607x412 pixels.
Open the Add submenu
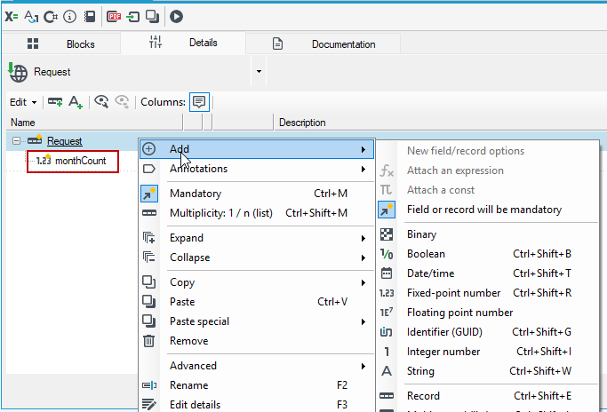257,149
